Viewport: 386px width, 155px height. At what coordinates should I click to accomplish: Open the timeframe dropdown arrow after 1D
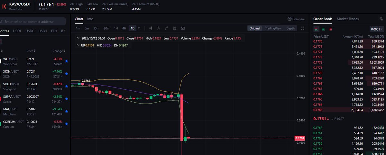(x=139, y=28)
